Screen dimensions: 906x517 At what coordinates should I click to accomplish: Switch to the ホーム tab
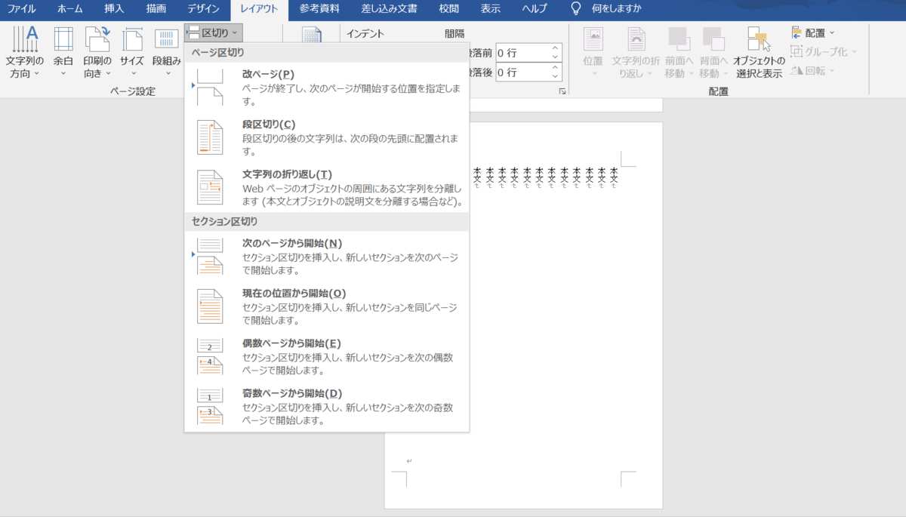70,9
